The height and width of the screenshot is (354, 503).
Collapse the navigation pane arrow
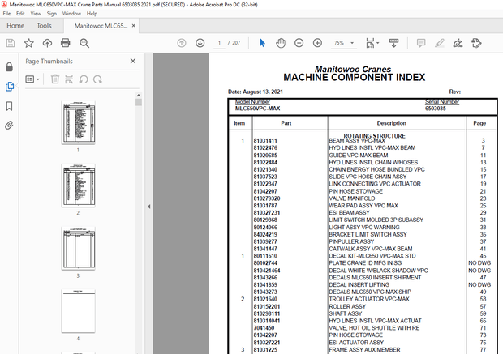pyautogui.click(x=148, y=207)
